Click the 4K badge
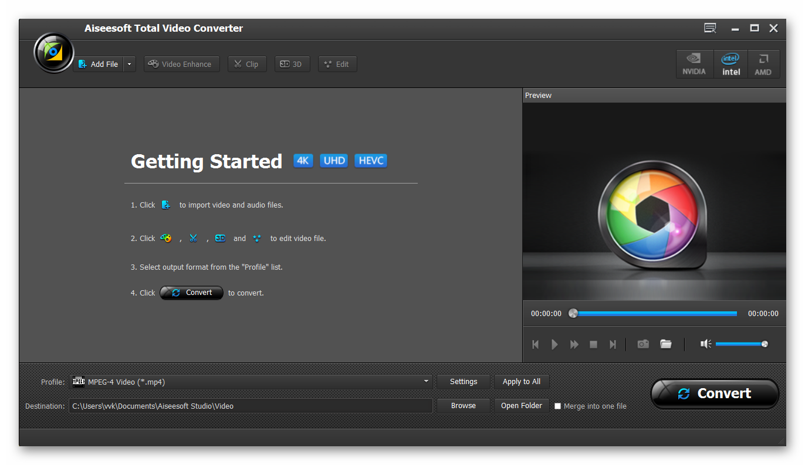This screenshot has height=465, width=805. pos(303,161)
